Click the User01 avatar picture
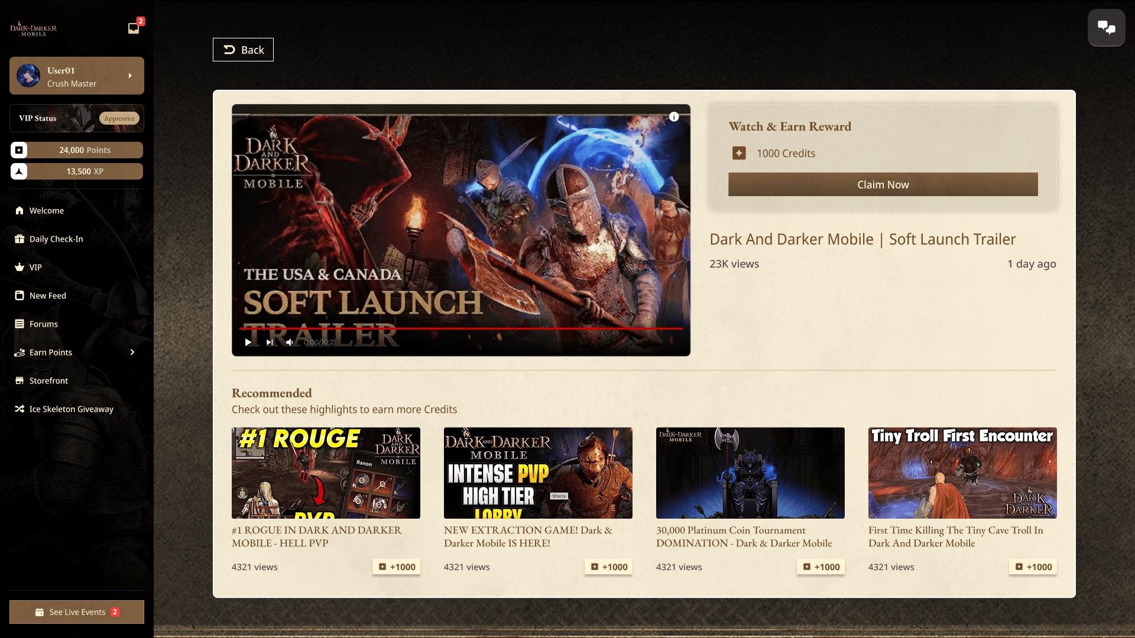Screen dimensions: 1135x638 28,76
